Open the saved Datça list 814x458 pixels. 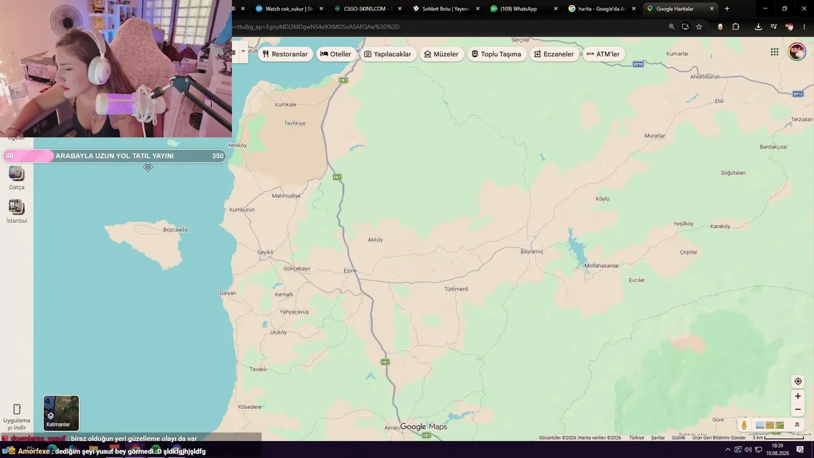pos(17,177)
